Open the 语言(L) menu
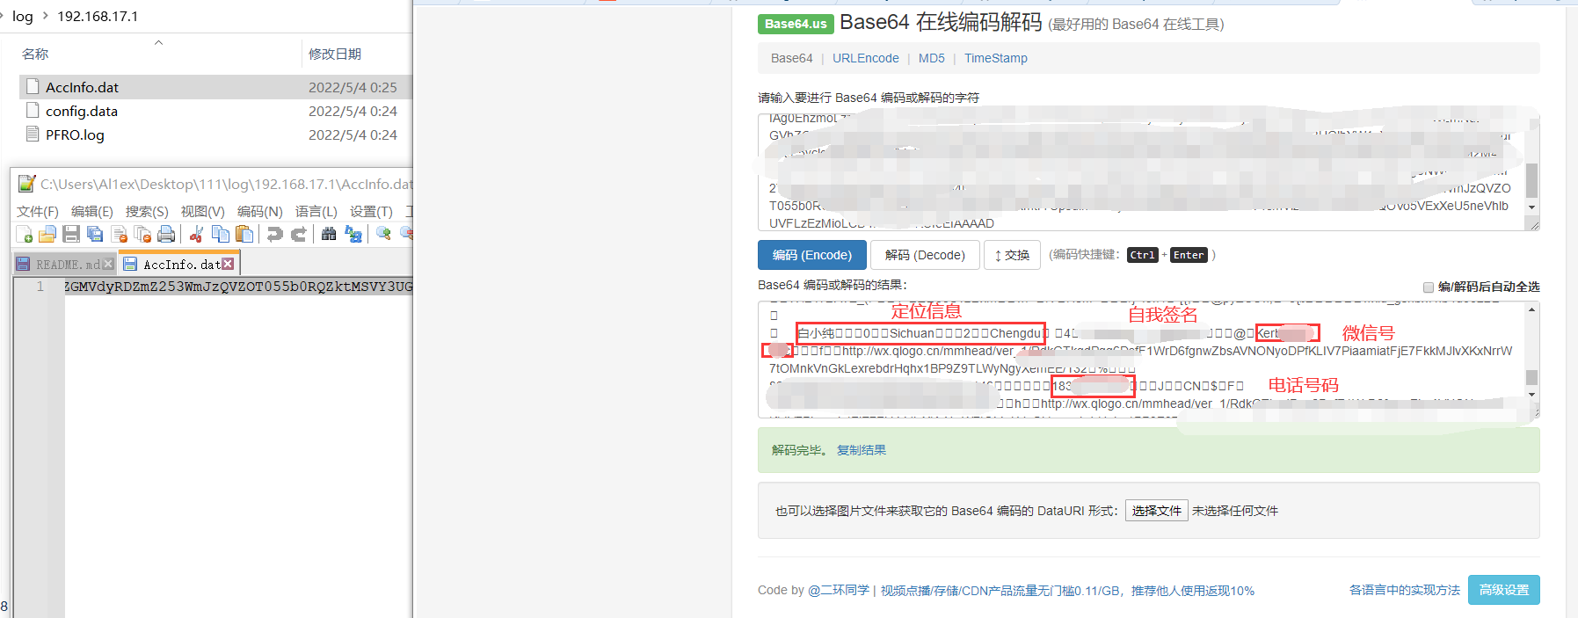 coord(316,212)
